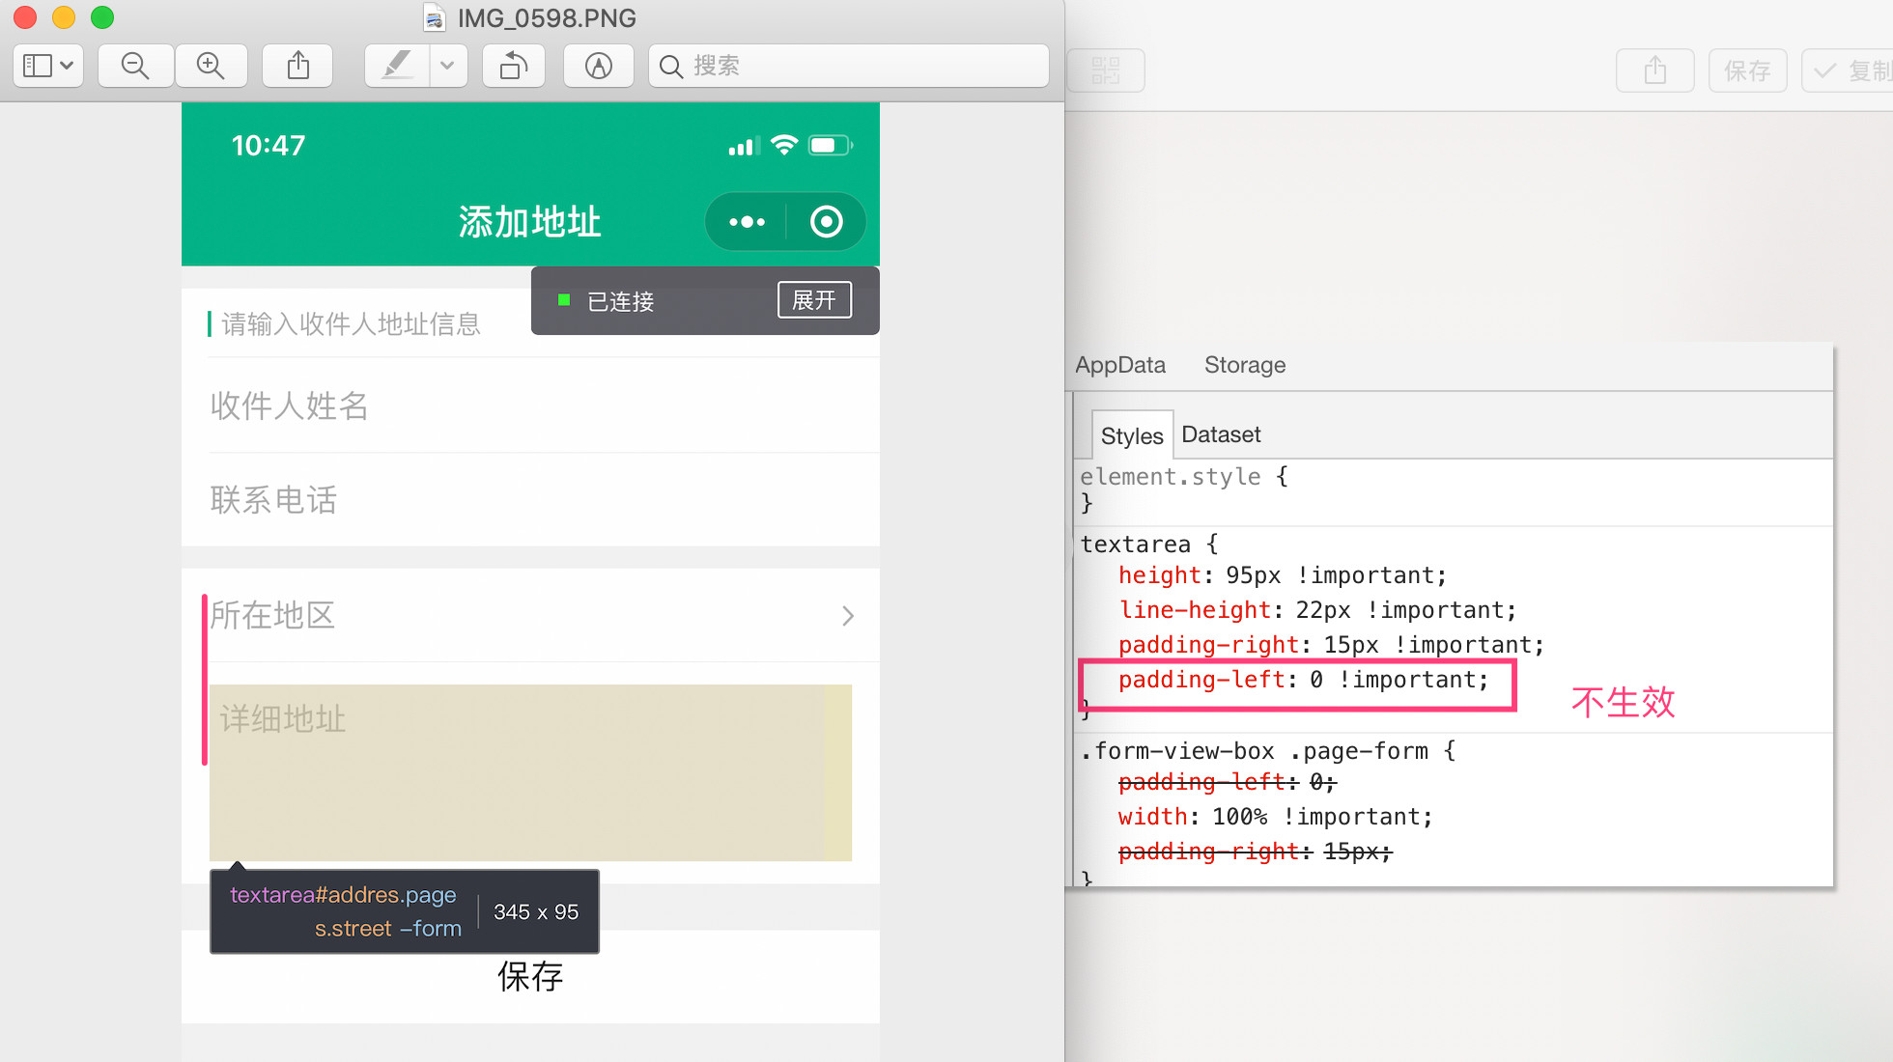
Task: Select the markup highlight pen icon
Action: click(x=397, y=66)
